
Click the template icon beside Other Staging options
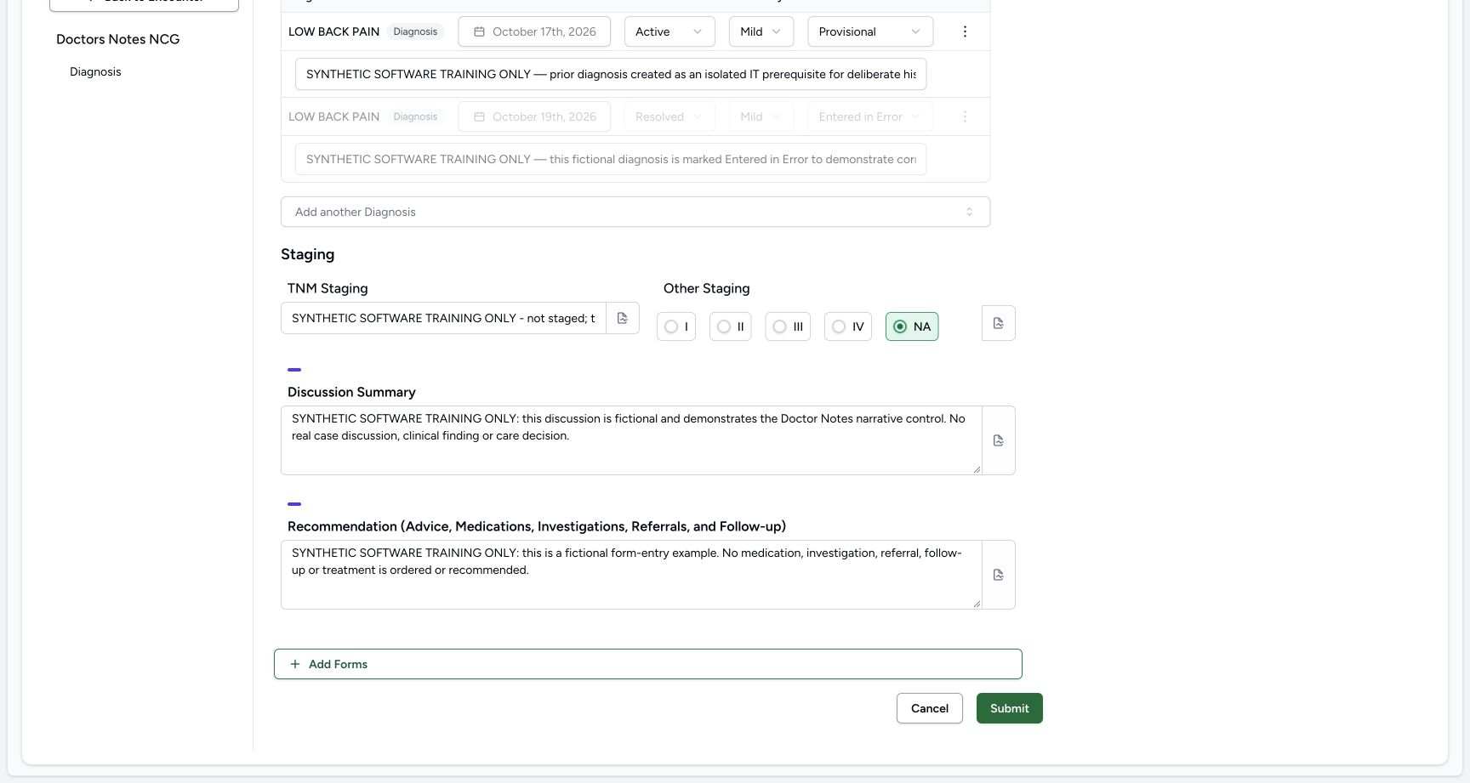coord(999,323)
